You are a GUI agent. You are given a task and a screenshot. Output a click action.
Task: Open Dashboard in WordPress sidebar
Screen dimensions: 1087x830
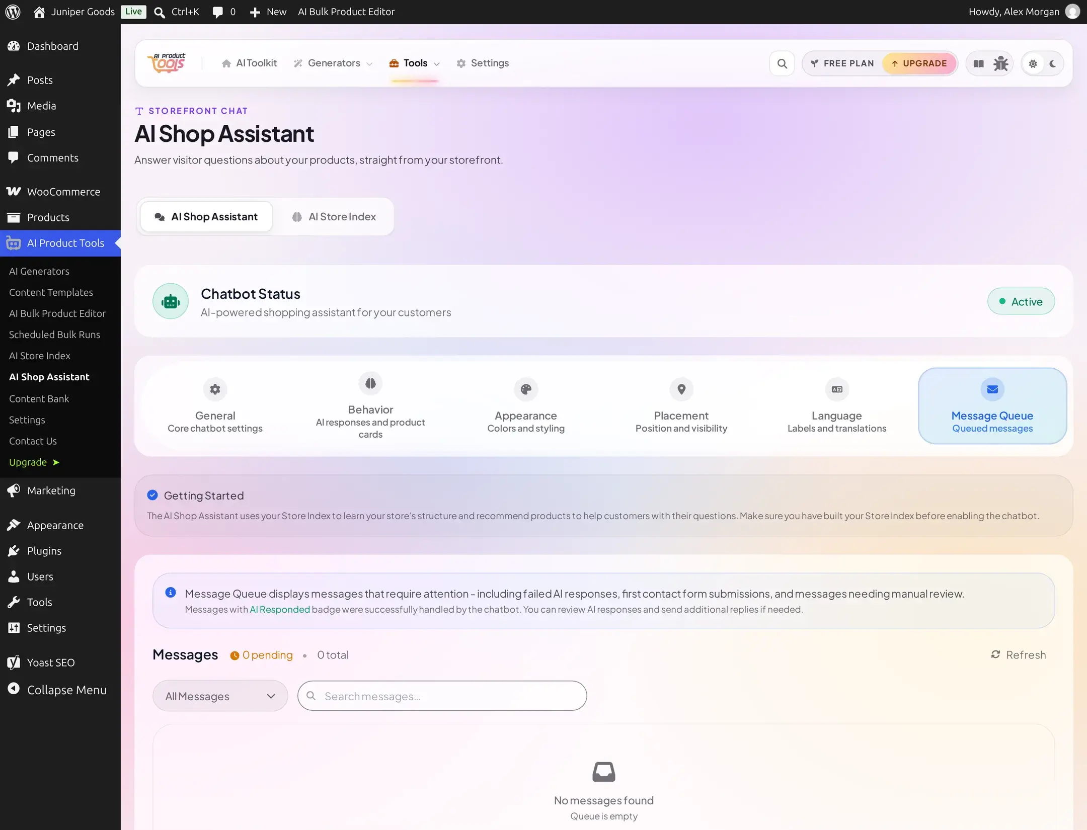coord(60,46)
